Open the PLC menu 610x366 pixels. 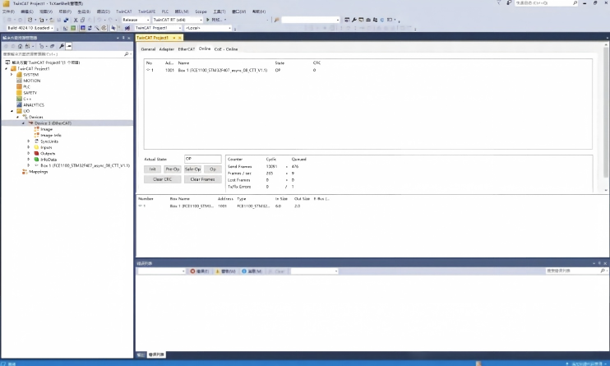pos(165,12)
